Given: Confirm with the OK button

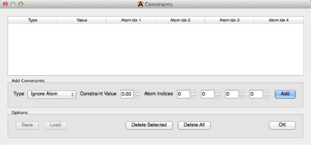Looking at the screenshot, I should click(282, 125).
